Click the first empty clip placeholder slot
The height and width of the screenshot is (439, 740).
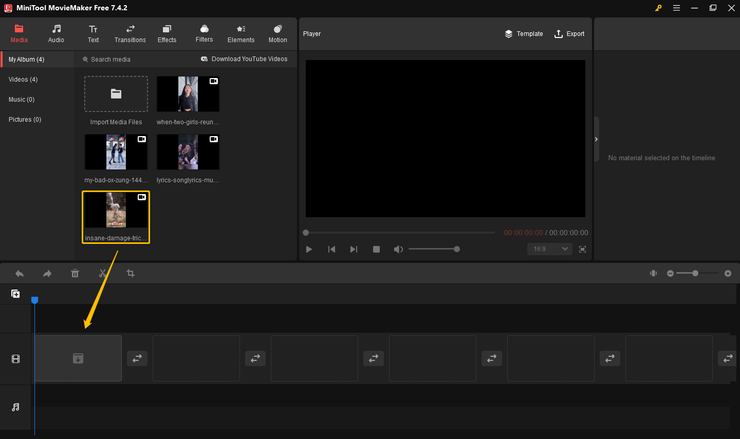pyautogui.click(x=78, y=358)
